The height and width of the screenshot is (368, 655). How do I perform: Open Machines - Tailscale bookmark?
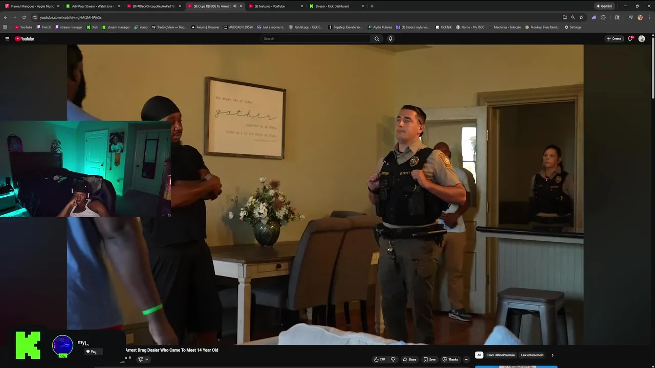tap(505, 27)
